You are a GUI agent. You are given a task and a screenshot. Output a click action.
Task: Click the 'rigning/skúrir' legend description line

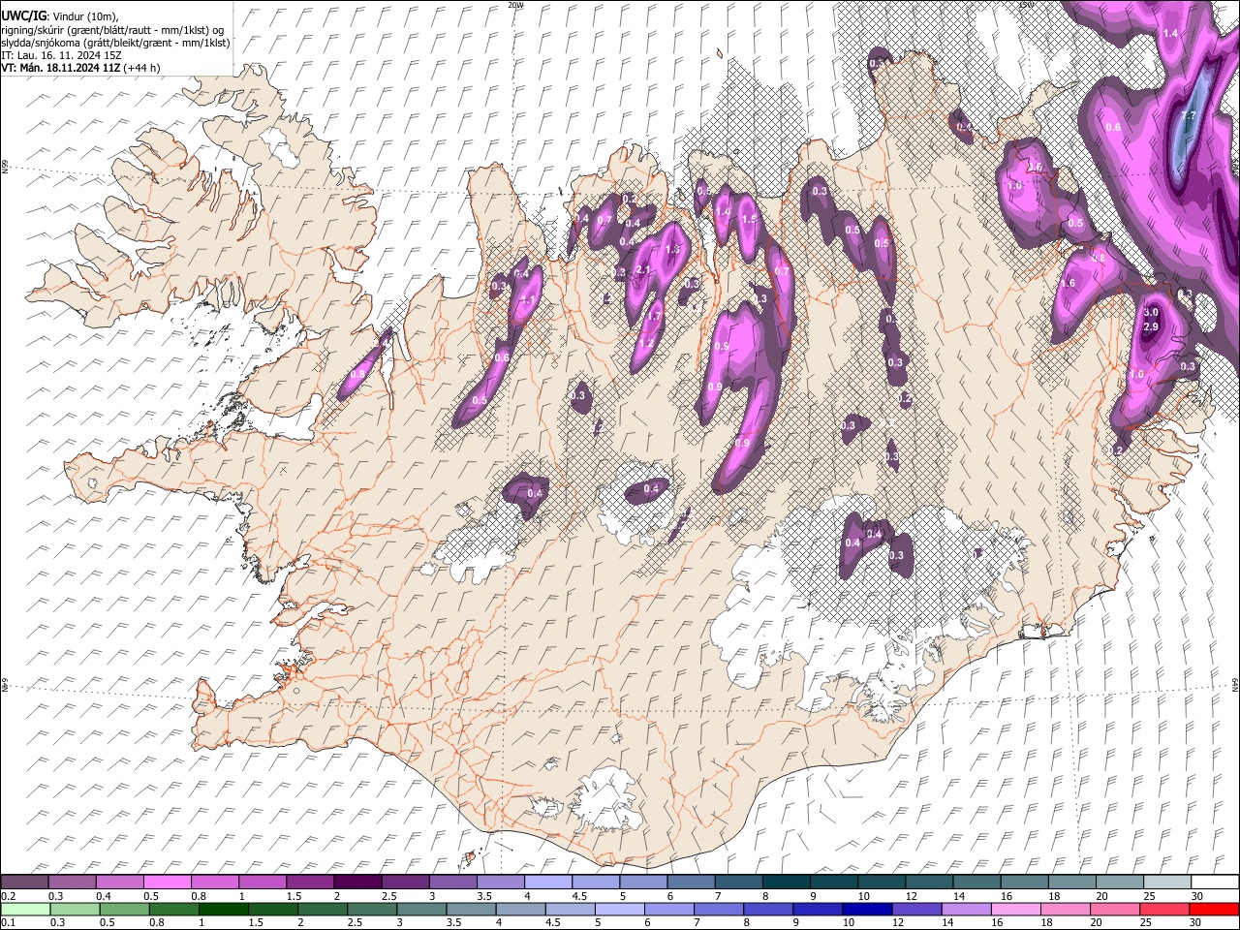[112, 29]
